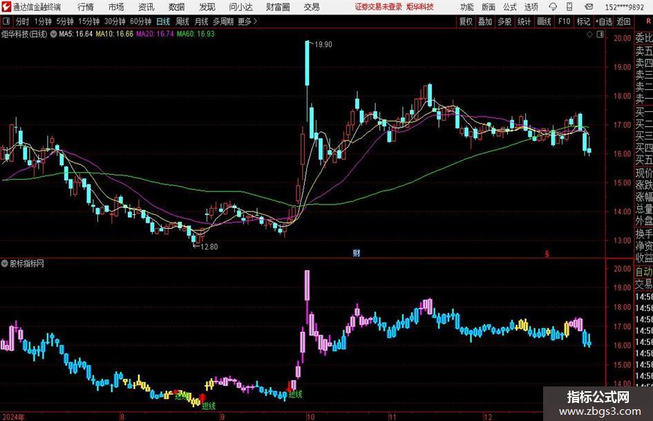Click the MA5: 16.64 label
This screenshot has height=421, width=653.
[75, 34]
